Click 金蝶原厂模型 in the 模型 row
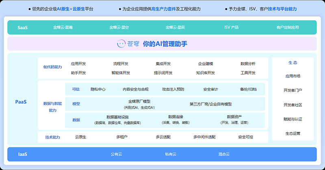This screenshot has height=170, width=325. 139,101
